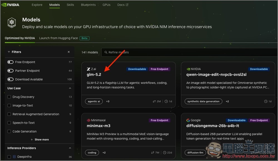Click the Minimaxai publisher logo icon
This screenshot has width=278, height=161.
(x=88, y=120)
